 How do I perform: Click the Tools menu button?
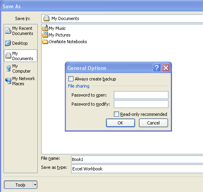click(x=19, y=185)
